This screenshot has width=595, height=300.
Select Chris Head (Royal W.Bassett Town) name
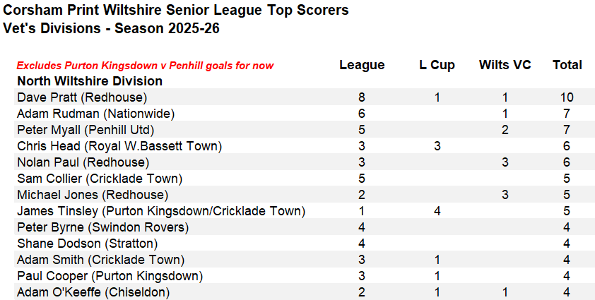pos(119,146)
